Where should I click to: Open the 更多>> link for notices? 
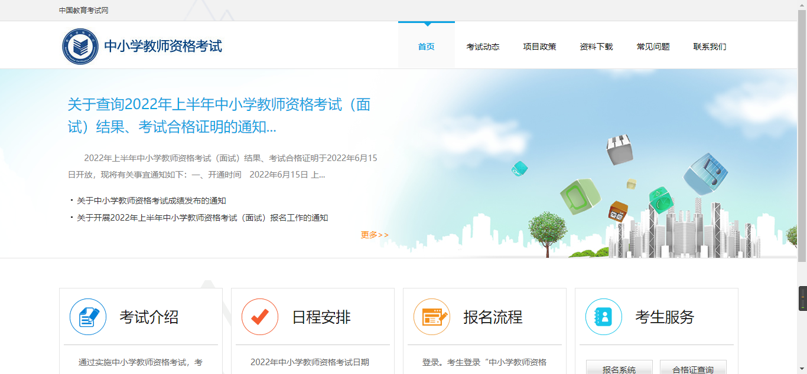[373, 234]
